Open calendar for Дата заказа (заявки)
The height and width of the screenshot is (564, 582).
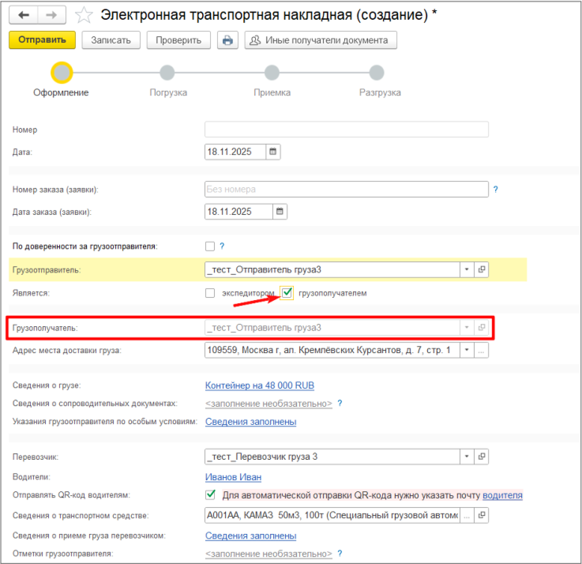(280, 212)
